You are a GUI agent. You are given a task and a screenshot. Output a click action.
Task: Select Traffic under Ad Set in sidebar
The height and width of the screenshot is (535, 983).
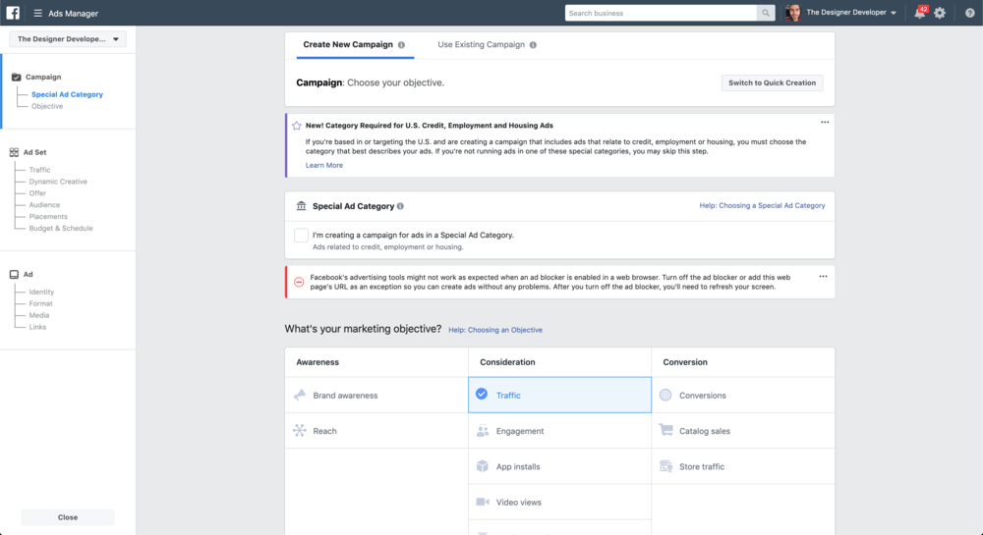point(39,170)
